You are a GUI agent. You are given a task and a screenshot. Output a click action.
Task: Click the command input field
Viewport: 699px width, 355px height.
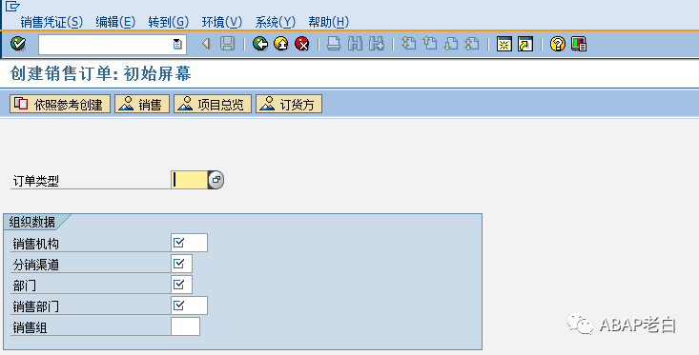pos(113,44)
